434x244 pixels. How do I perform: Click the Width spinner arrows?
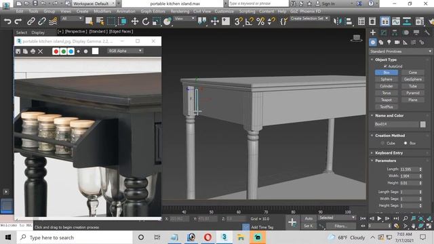[420, 176]
